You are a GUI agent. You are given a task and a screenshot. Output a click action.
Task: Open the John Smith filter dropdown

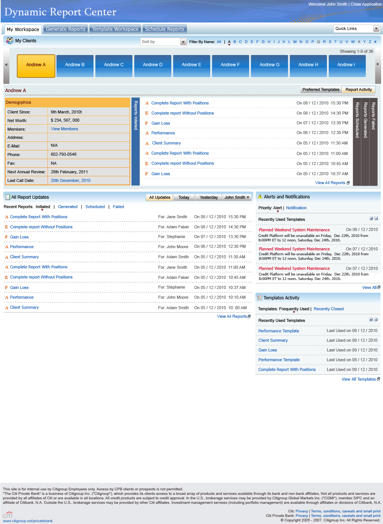click(x=237, y=197)
